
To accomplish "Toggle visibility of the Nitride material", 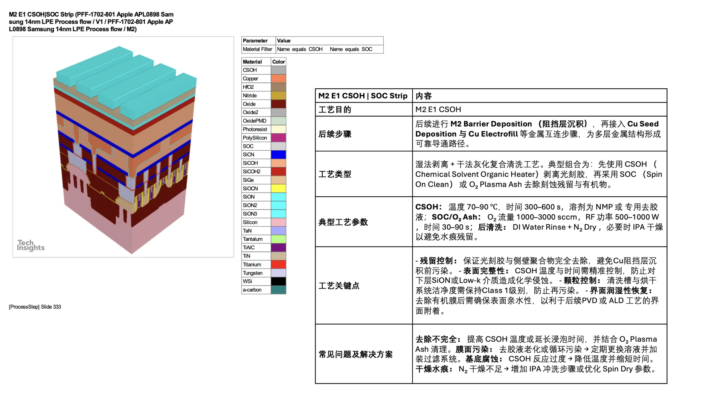I will click(x=249, y=95).
